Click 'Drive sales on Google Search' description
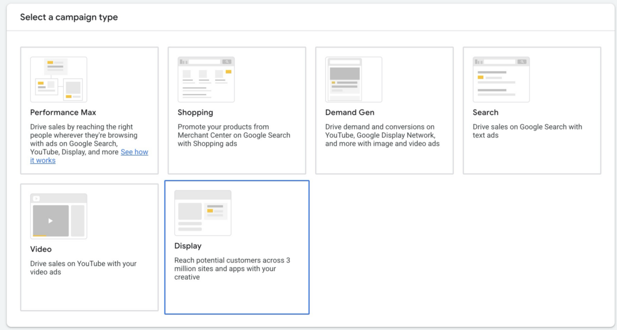 tap(527, 131)
